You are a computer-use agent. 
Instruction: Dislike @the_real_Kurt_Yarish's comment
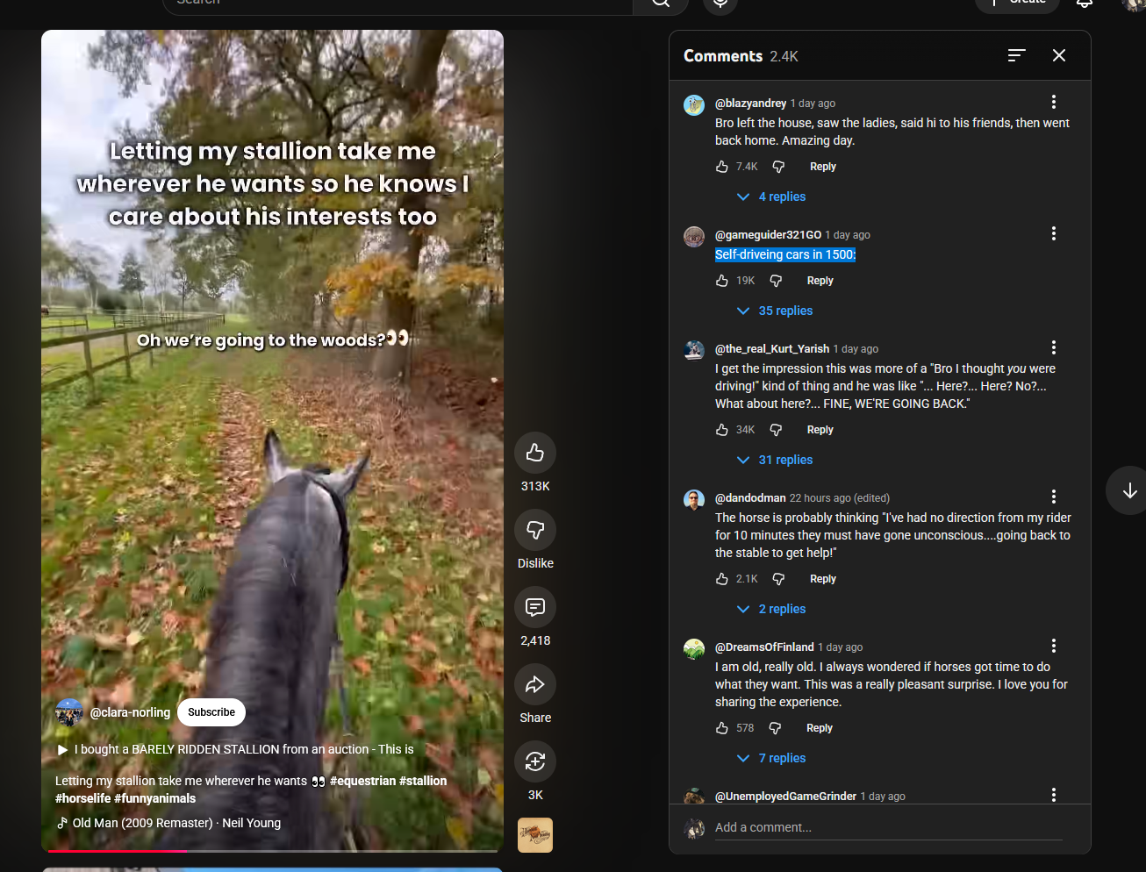(x=776, y=430)
